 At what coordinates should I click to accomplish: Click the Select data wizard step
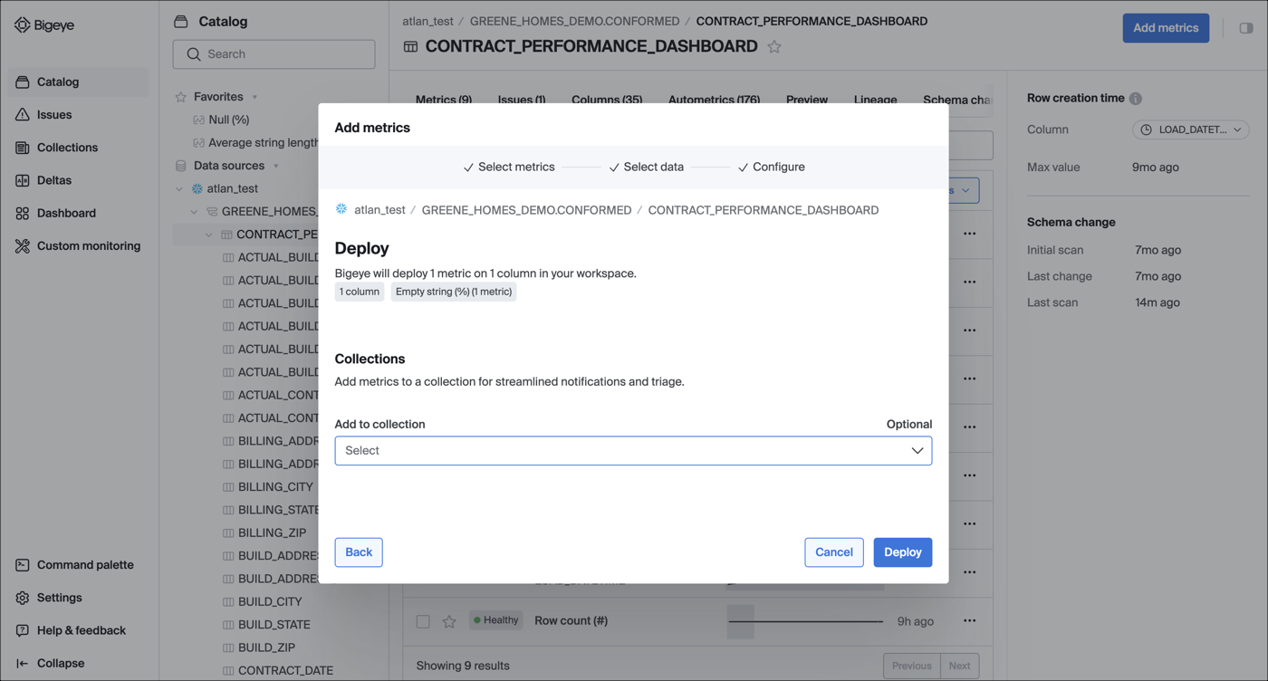pyautogui.click(x=647, y=167)
